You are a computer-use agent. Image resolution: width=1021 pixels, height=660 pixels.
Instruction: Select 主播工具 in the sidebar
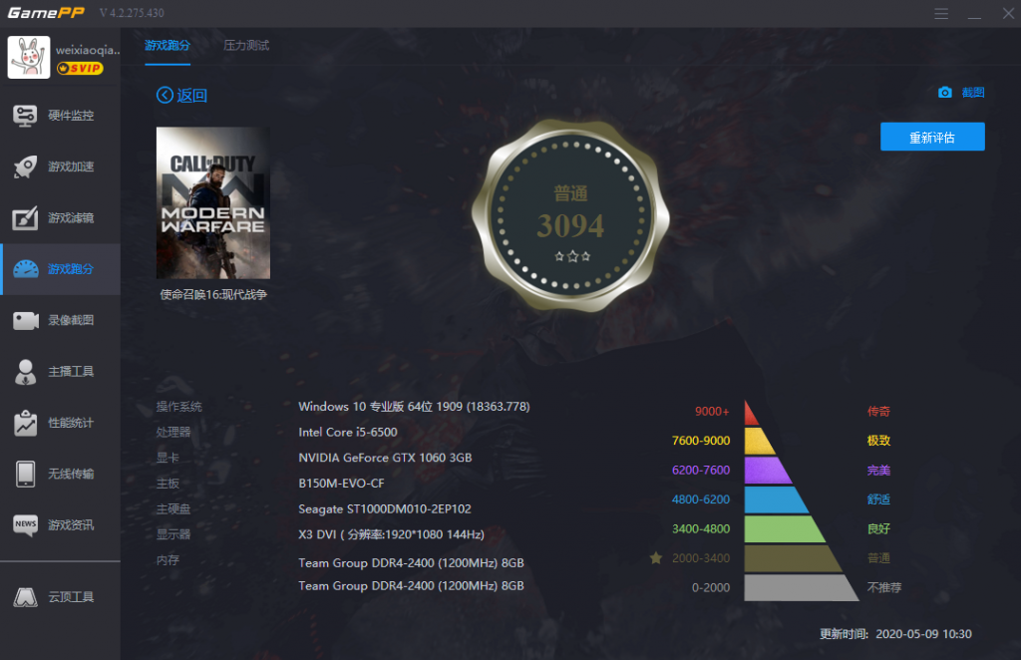pyautogui.click(x=60, y=372)
